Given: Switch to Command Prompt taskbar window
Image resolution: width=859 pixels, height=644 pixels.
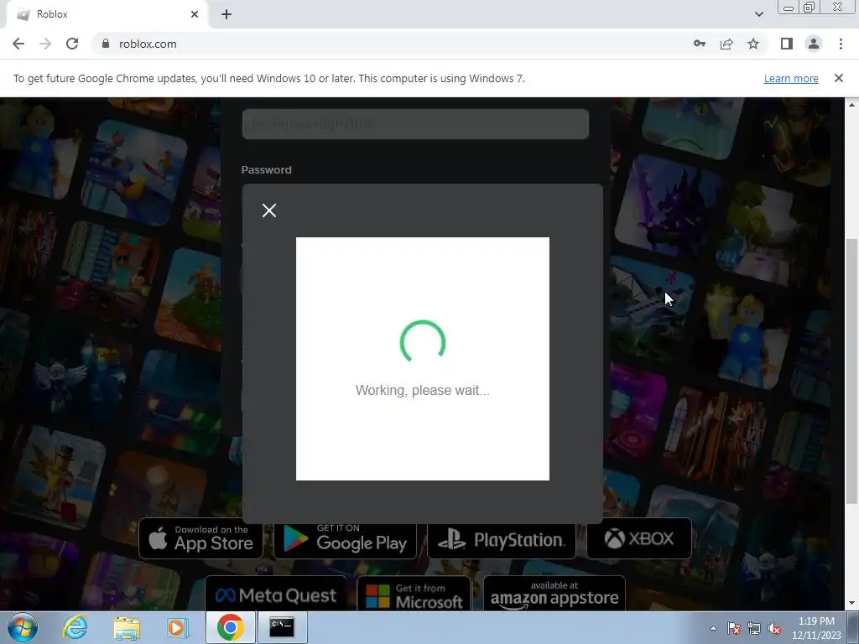Looking at the screenshot, I should coord(282,627).
